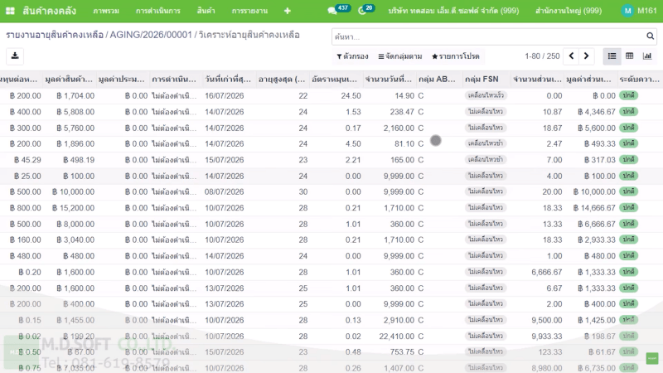
Task: Click the download export icon
Action: [x=15, y=56]
